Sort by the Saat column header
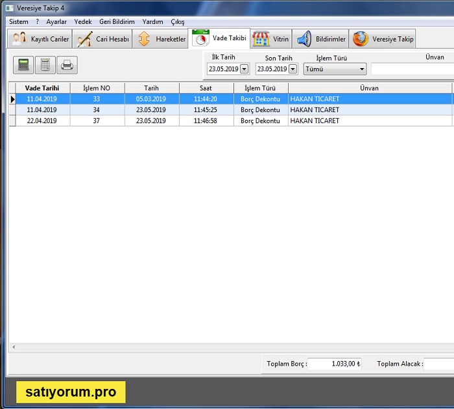The width and height of the screenshot is (454, 409). tap(206, 88)
